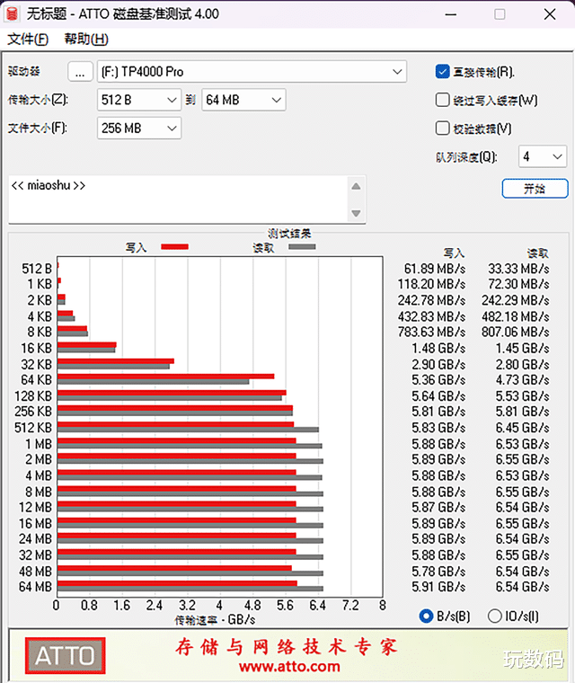Click the 1 MB row label in chart
This screenshot has height=683, width=575.
39,444
